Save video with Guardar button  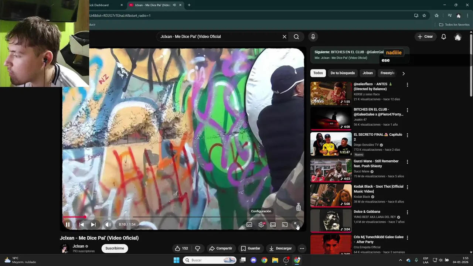[x=251, y=248]
